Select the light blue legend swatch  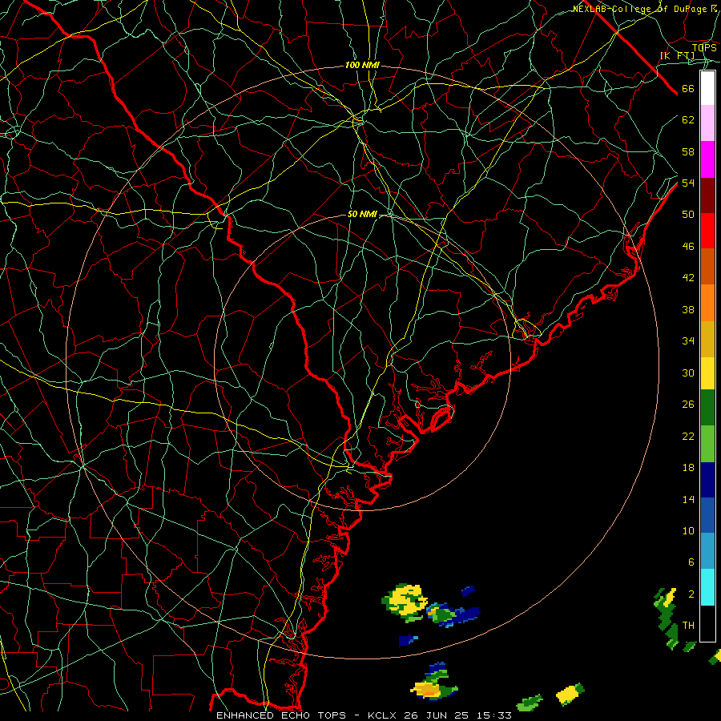click(707, 550)
